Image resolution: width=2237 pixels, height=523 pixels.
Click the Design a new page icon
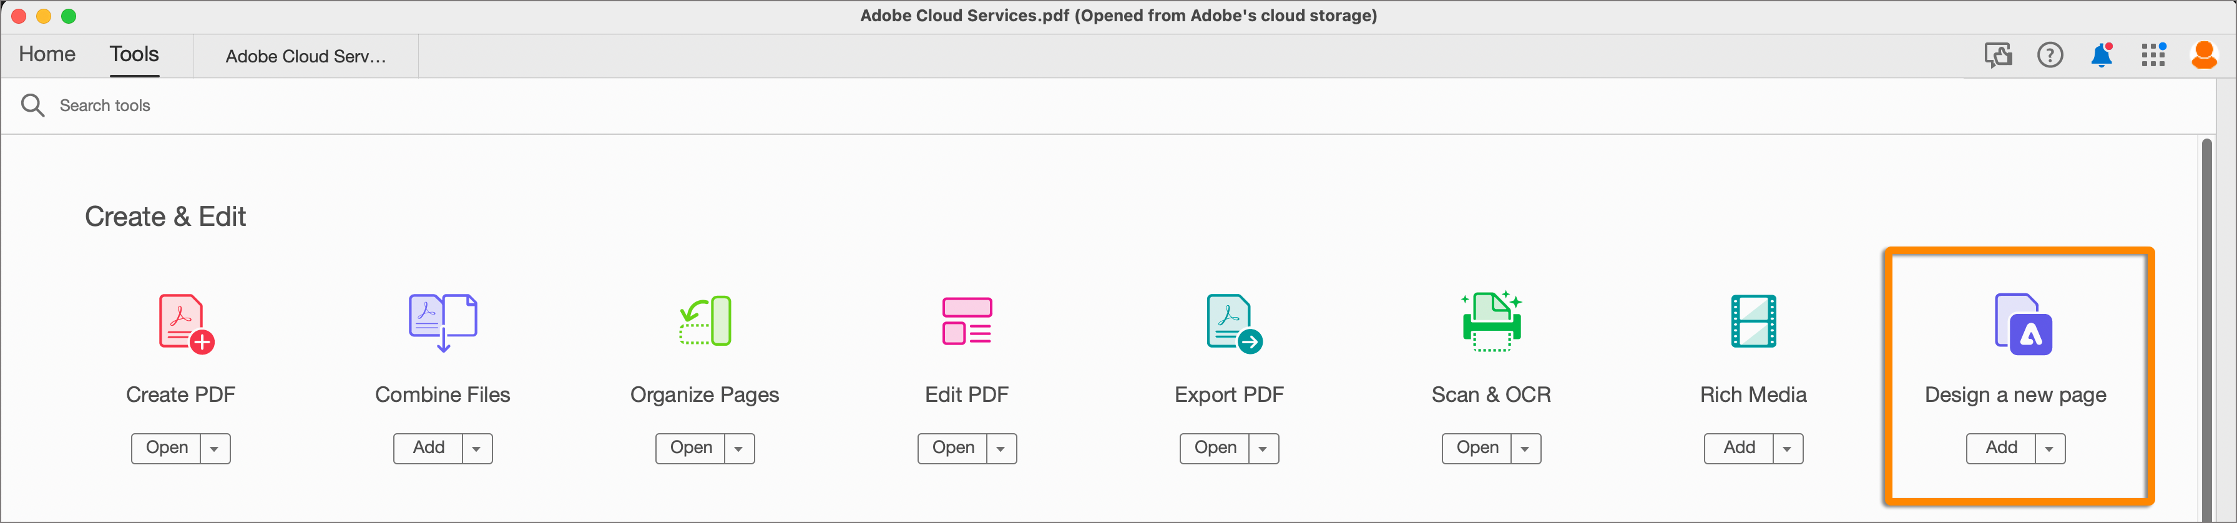pos(2022,324)
